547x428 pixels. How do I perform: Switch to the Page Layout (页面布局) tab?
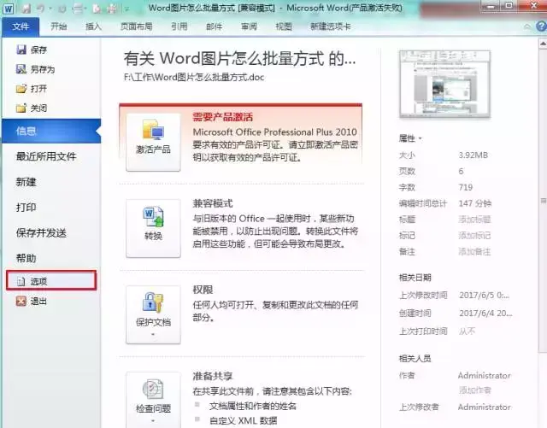tap(137, 26)
